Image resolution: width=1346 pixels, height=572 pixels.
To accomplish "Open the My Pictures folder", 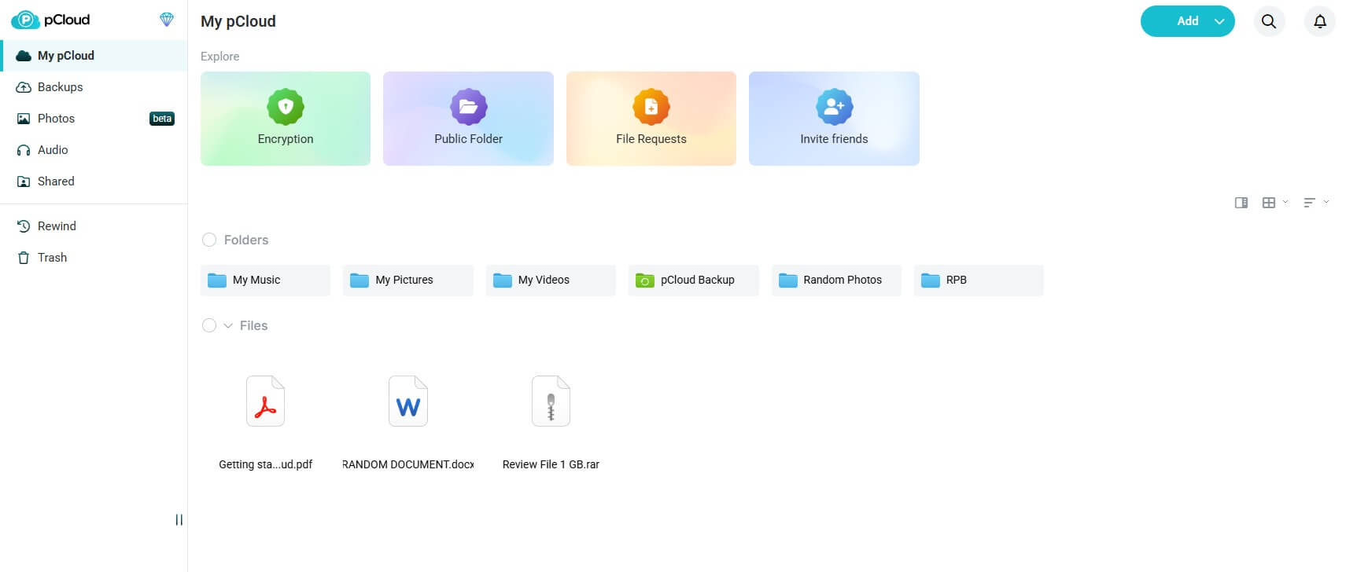I will click(x=408, y=280).
